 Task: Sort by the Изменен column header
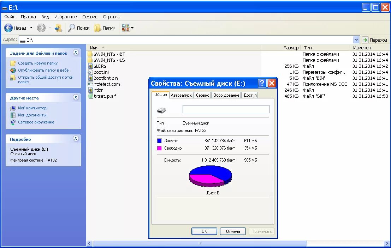(370, 48)
